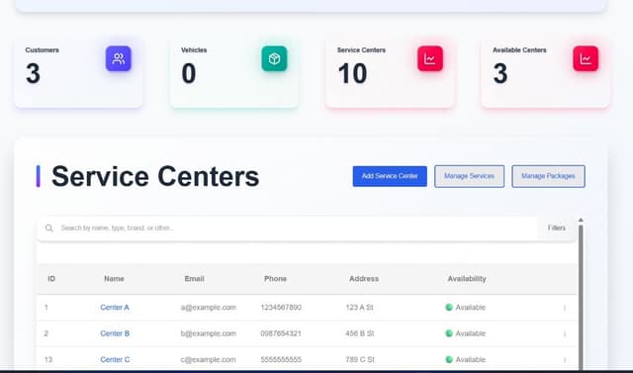Select the a@example.com email cell
This screenshot has height=373, width=633.
click(209, 307)
